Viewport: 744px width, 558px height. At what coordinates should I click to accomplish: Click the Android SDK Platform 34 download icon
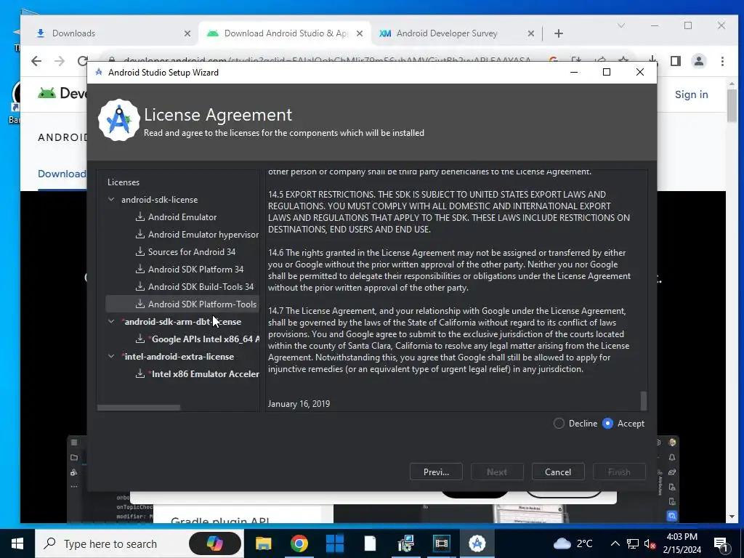[140, 269]
